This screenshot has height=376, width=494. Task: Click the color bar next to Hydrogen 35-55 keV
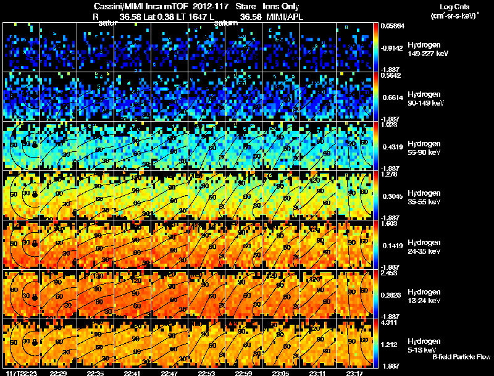375,195
